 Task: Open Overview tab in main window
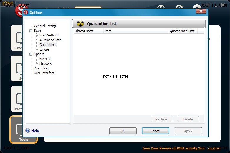point(16,38)
